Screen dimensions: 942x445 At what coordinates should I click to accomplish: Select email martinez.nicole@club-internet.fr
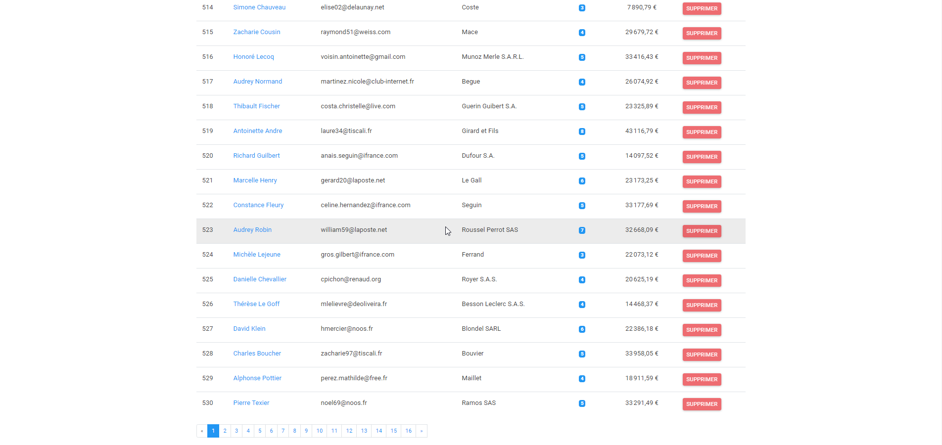[x=367, y=82]
